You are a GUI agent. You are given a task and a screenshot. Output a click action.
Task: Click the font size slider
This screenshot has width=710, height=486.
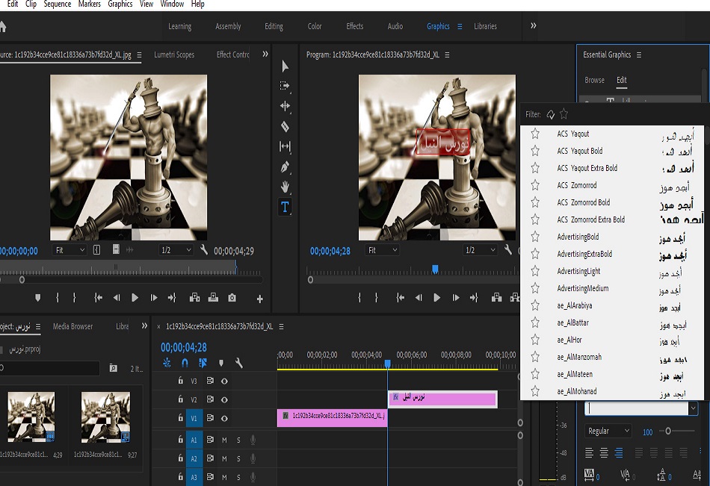tap(667, 431)
